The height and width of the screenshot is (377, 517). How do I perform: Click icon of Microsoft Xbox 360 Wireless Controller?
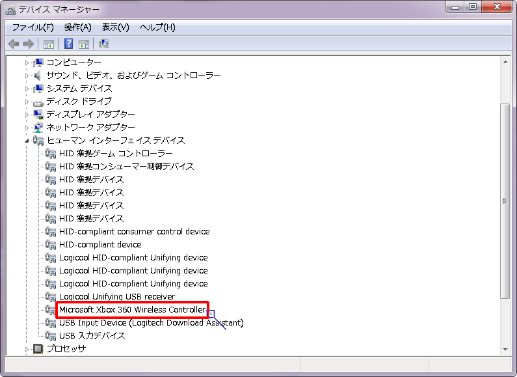pyautogui.click(x=51, y=310)
